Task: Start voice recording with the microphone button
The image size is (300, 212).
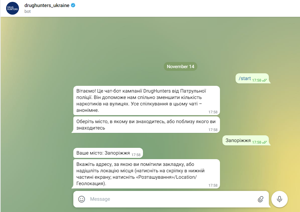Action: tap(279, 199)
